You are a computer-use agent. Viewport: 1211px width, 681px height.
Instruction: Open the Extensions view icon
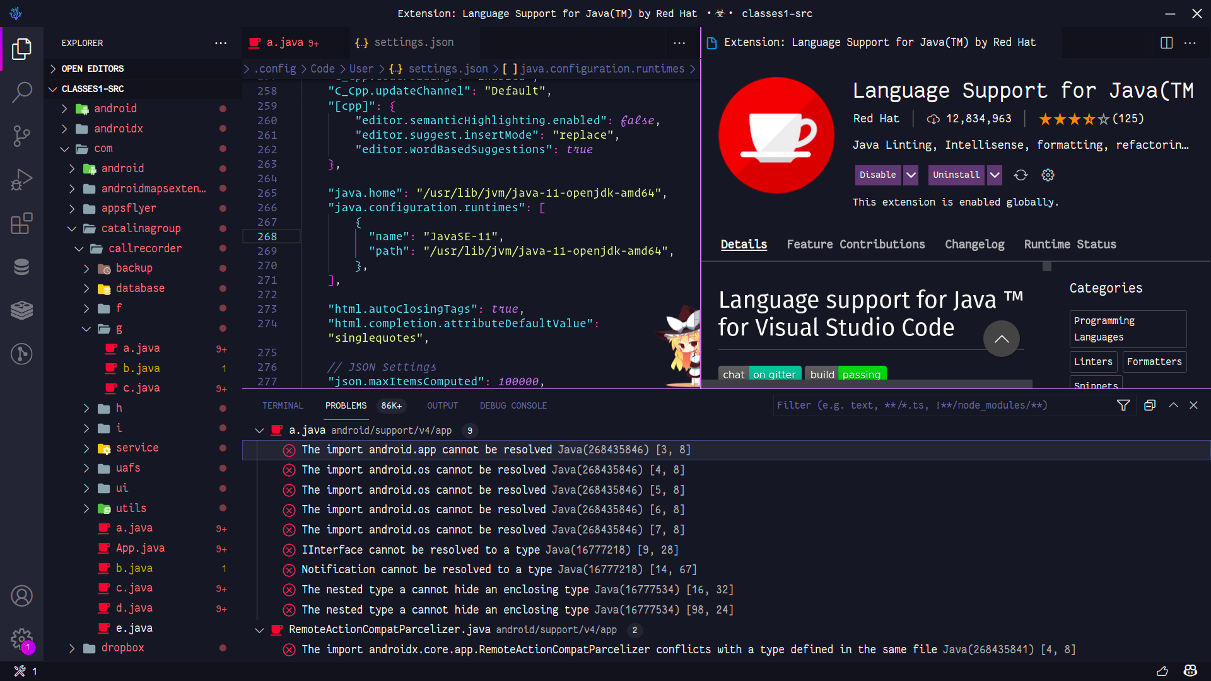[22, 223]
